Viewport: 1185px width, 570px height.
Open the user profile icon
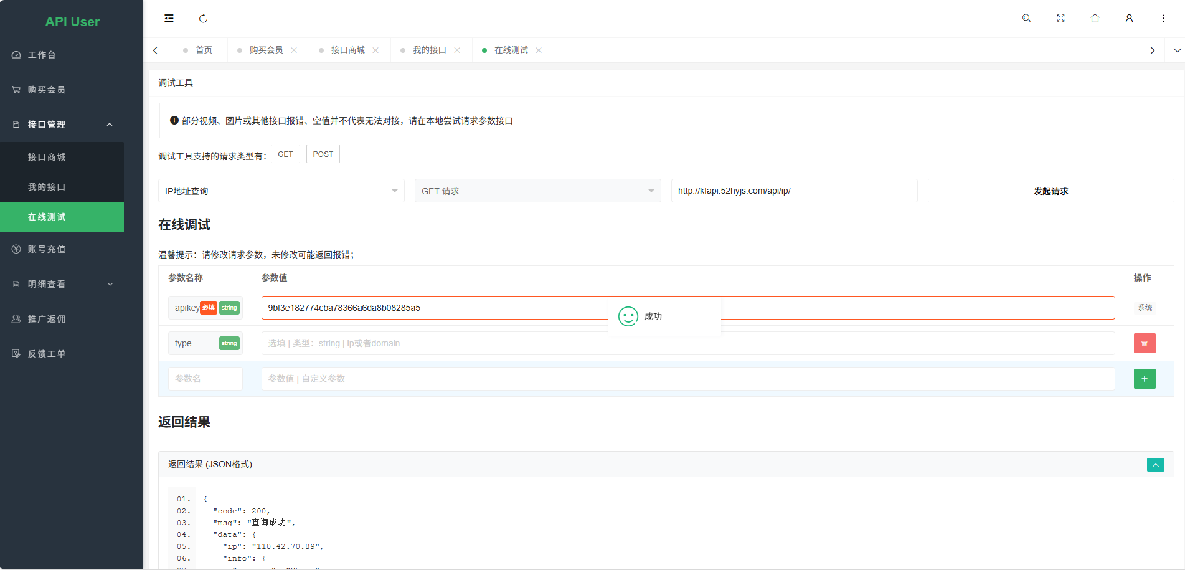coord(1129,18)
